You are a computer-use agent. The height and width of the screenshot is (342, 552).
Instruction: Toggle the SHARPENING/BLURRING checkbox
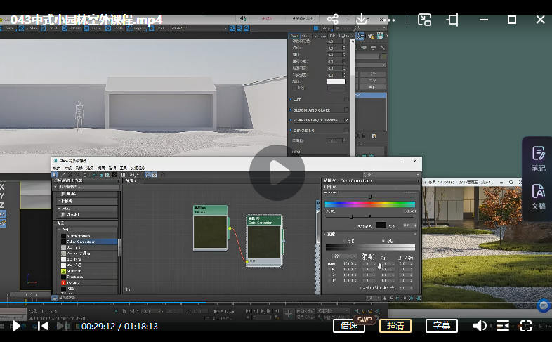point(346,120)
